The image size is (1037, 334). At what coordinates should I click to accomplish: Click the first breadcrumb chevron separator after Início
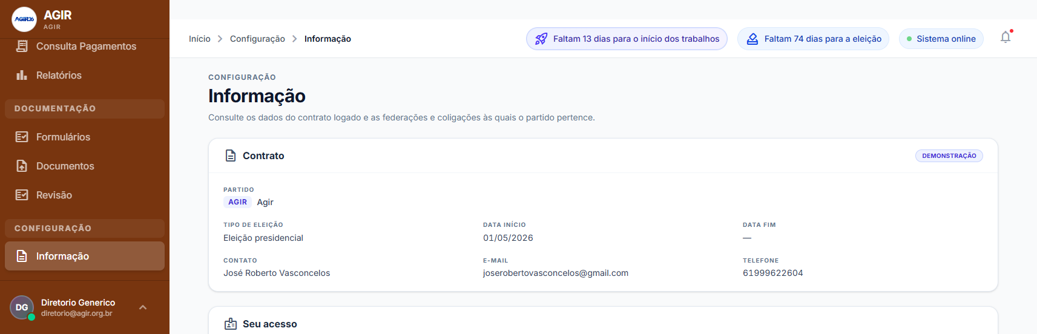pyautogui.click(x=220, y=39)
